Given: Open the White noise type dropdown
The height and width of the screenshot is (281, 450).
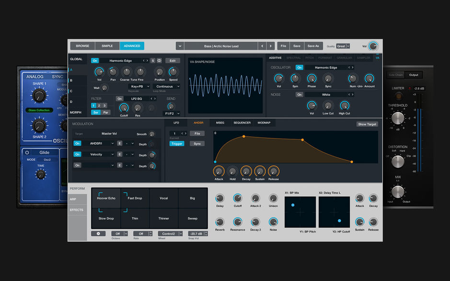Looking at the screenshot, I should tap(327, 95).
